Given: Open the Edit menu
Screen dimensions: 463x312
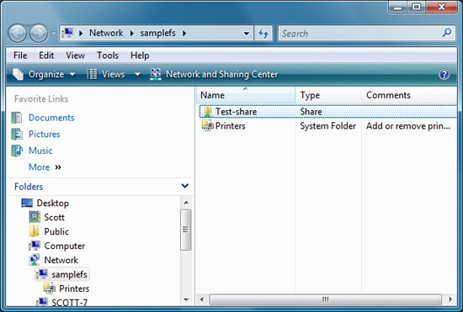Looking at the screenshot, I should point(46,56).
